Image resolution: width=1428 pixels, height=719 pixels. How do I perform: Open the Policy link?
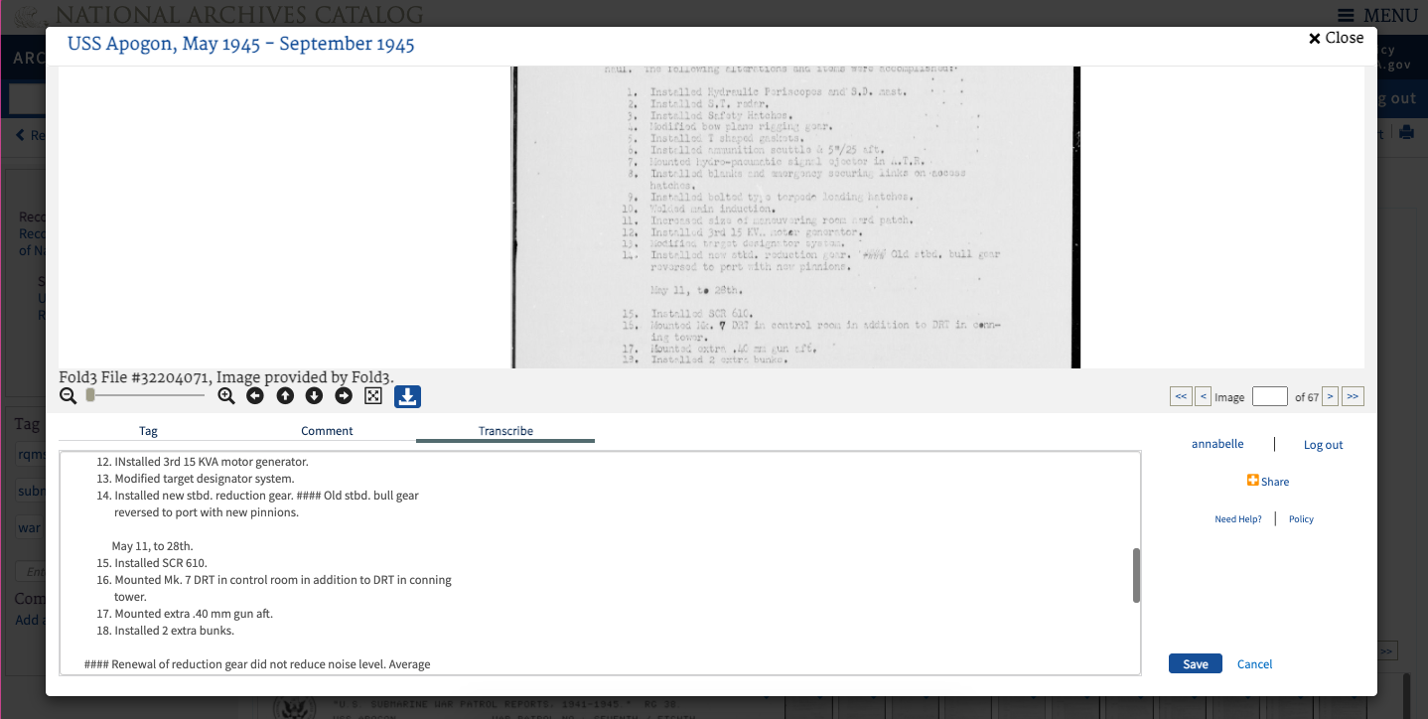[x=1301, y=519]
